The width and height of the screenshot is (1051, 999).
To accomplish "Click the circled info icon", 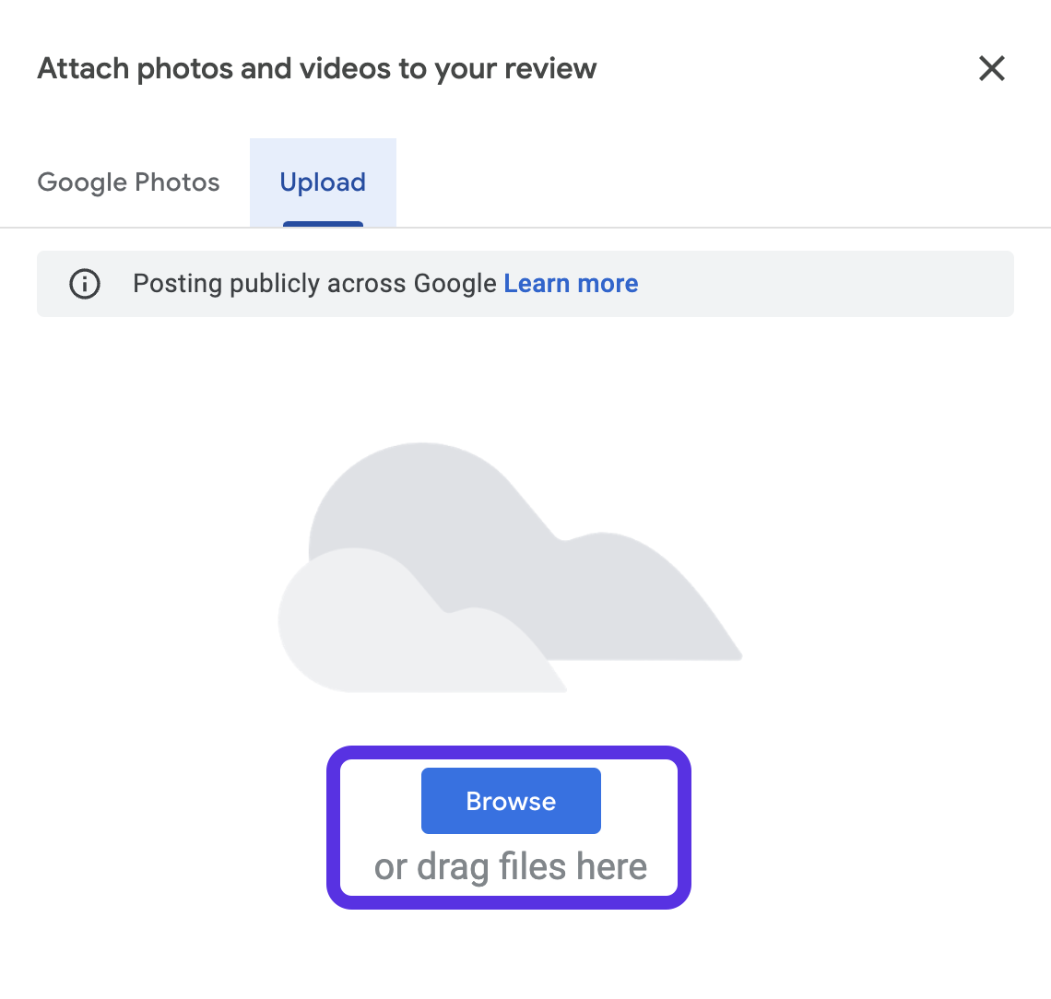I will pyautogui.click(x=85, y=284).
